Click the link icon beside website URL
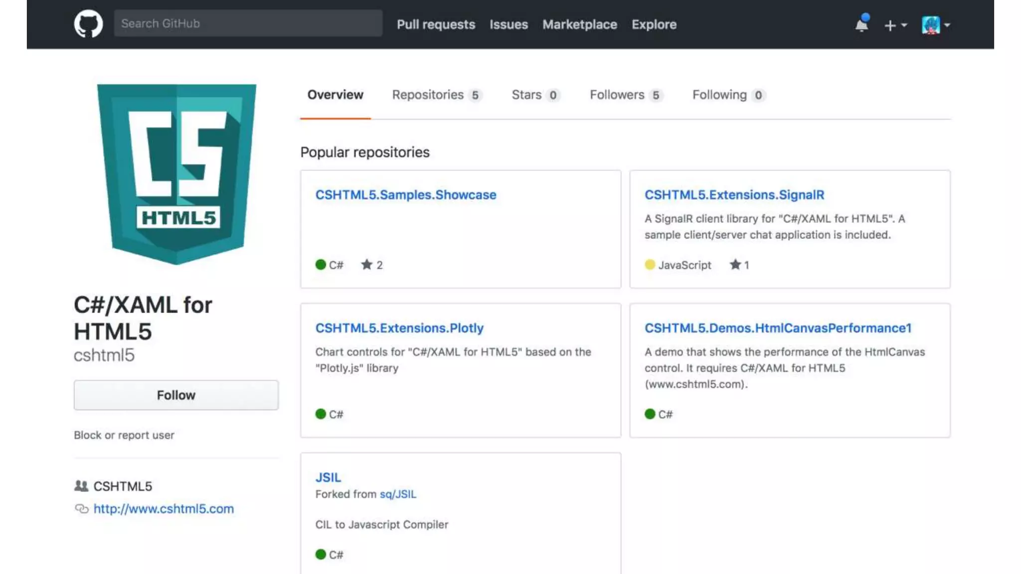 click(x=81, y=509)
